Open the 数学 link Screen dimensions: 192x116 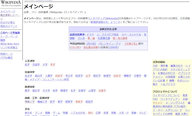pos(27,91)
